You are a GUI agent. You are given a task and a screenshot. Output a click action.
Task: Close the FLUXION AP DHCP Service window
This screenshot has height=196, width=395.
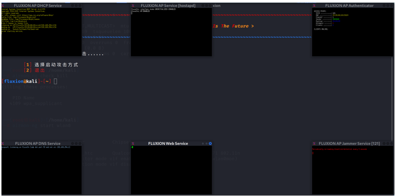[x=80, y=5]
